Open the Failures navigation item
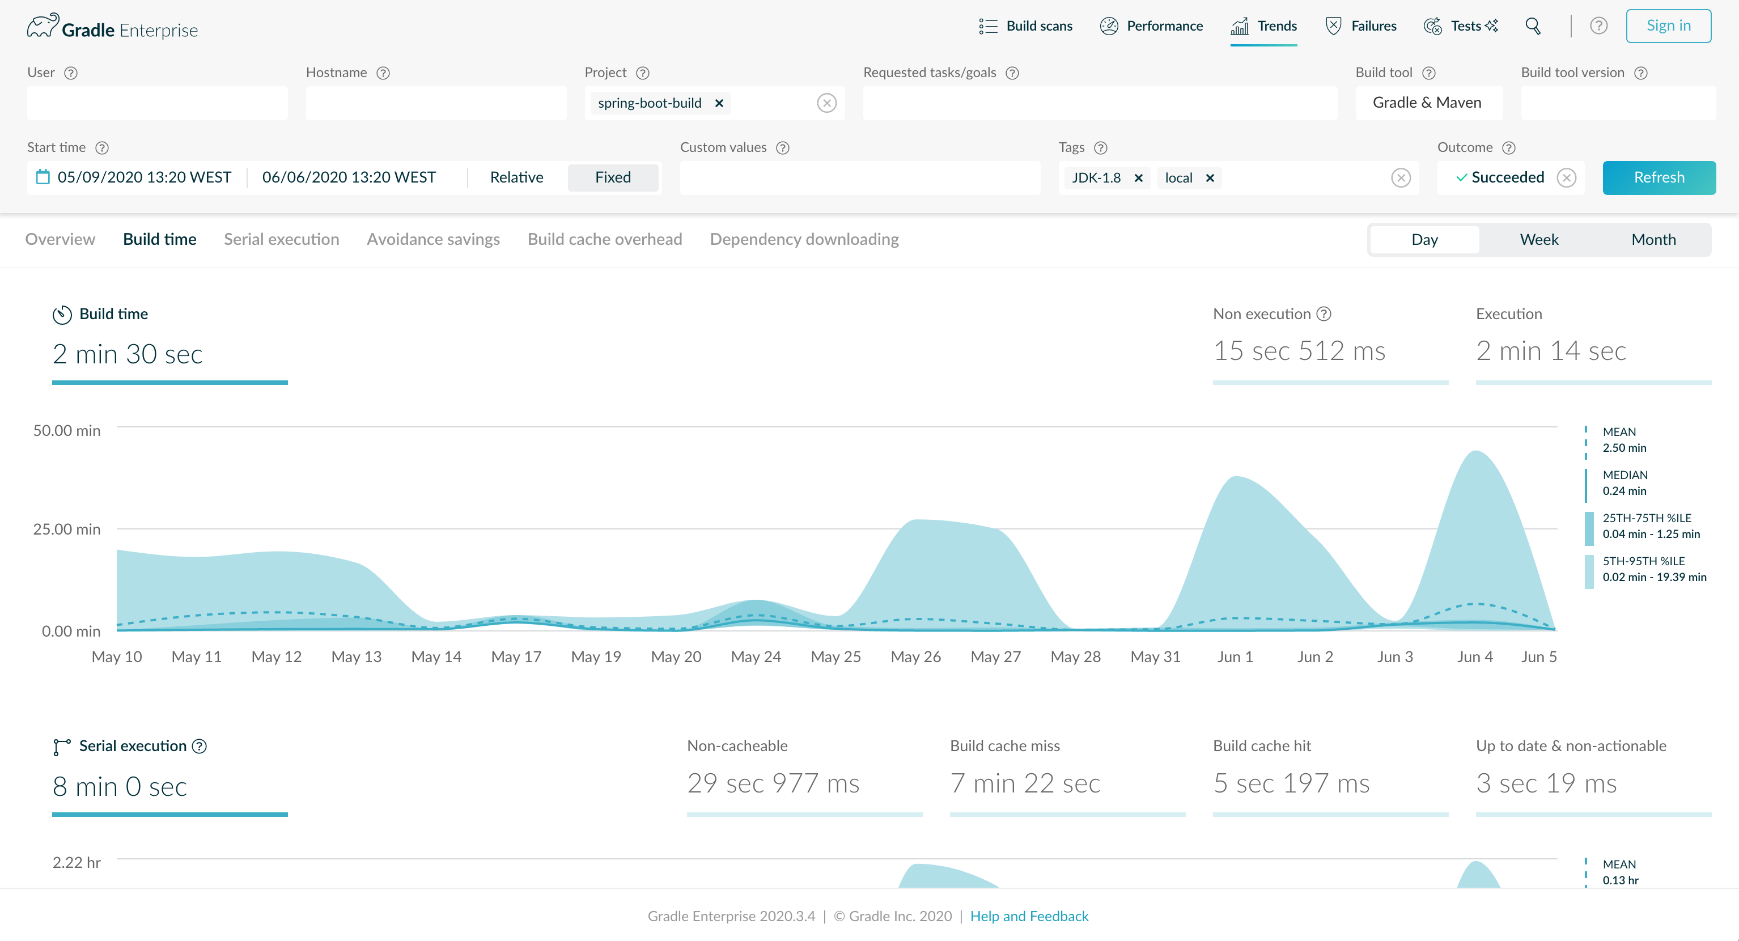The height and width of the screenshot is (941, 1739). (x=1361, y=26)
